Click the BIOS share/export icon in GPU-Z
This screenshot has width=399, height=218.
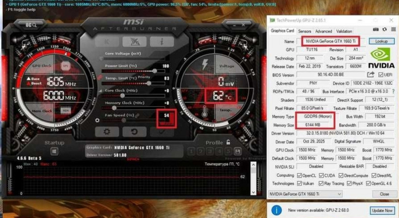click(x=371, y=75)
